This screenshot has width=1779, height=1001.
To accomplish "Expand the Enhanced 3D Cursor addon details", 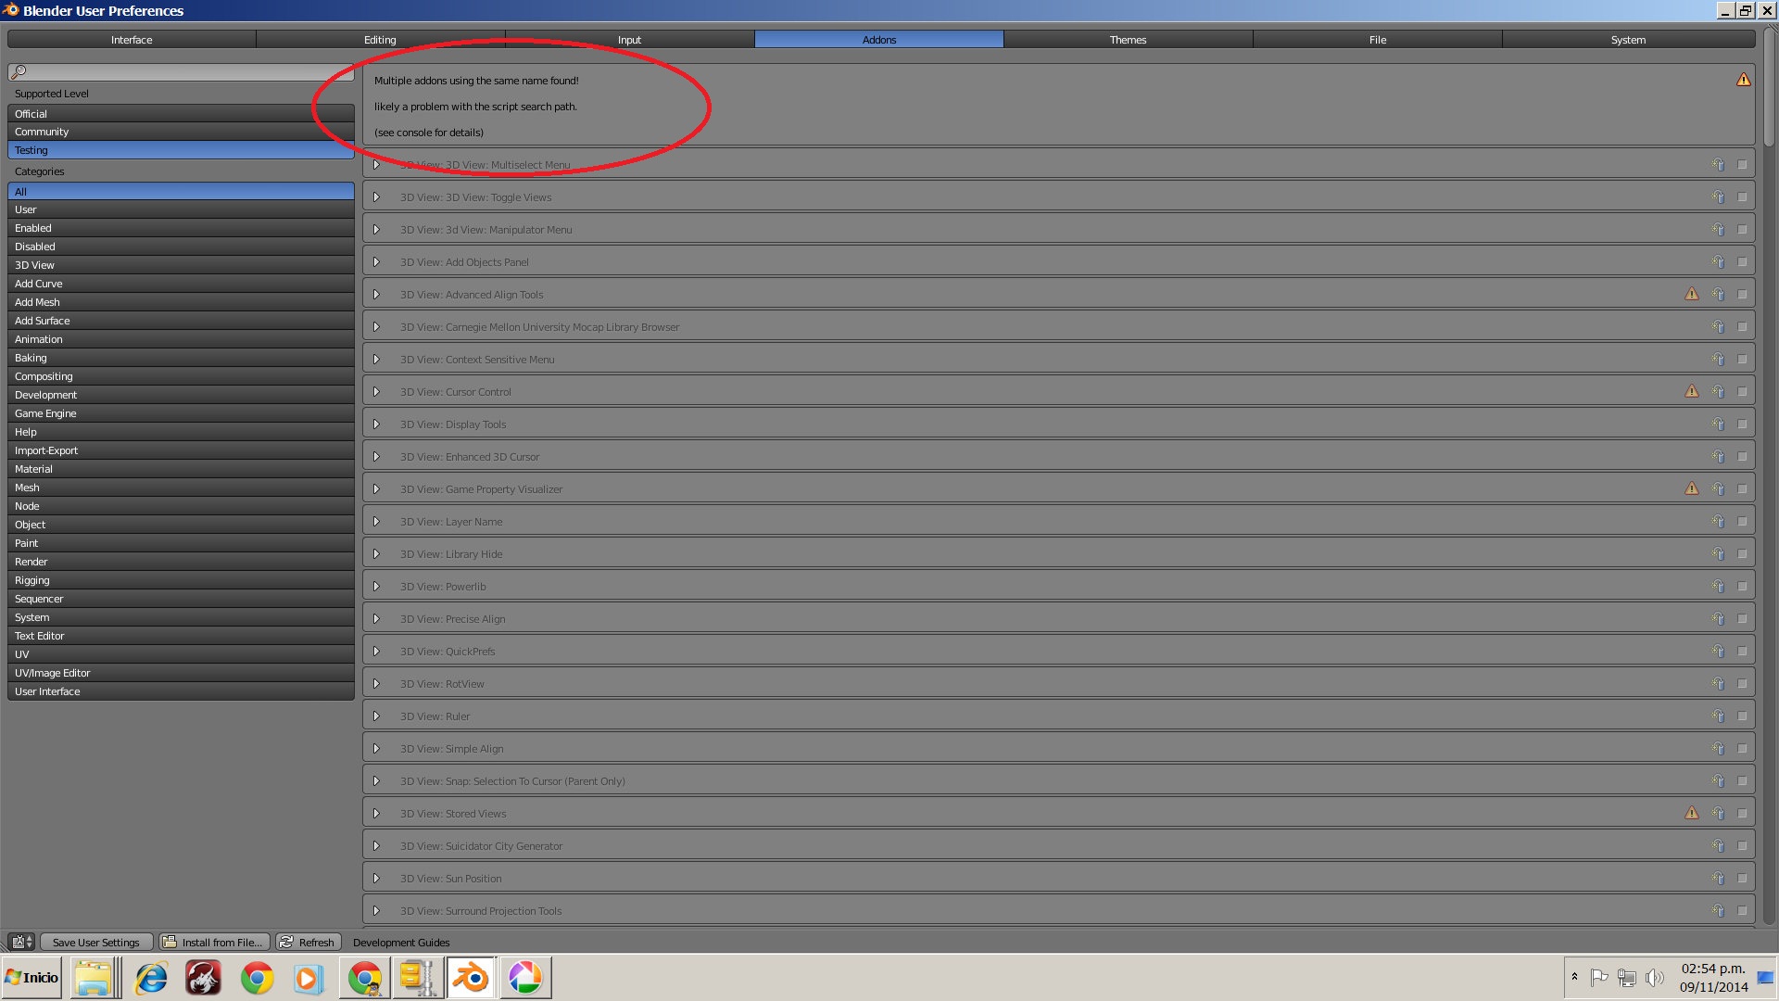I will (376, 457).
